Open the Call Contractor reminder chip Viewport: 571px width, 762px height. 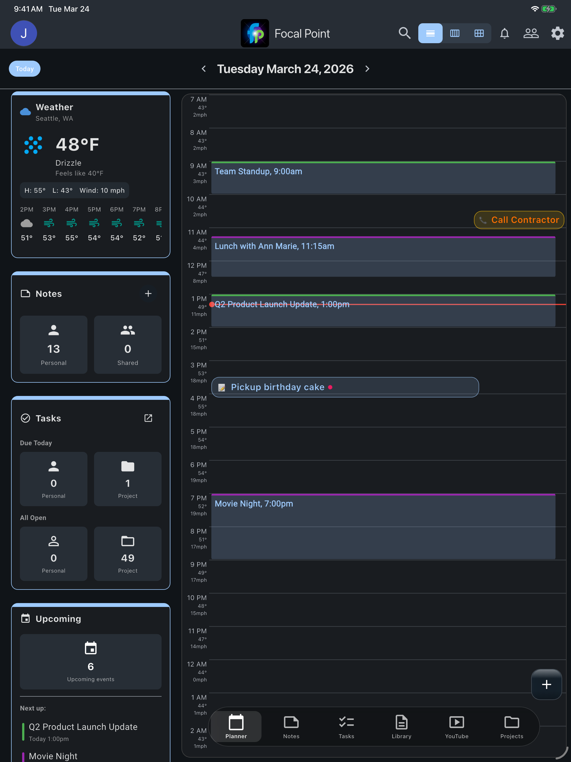[x=519, y=220]
